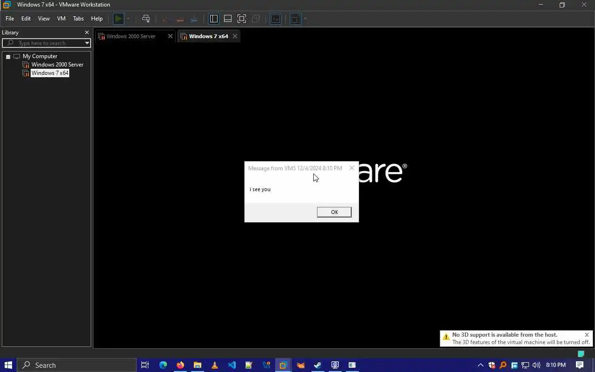Click the network tray icon

[525, 365]
